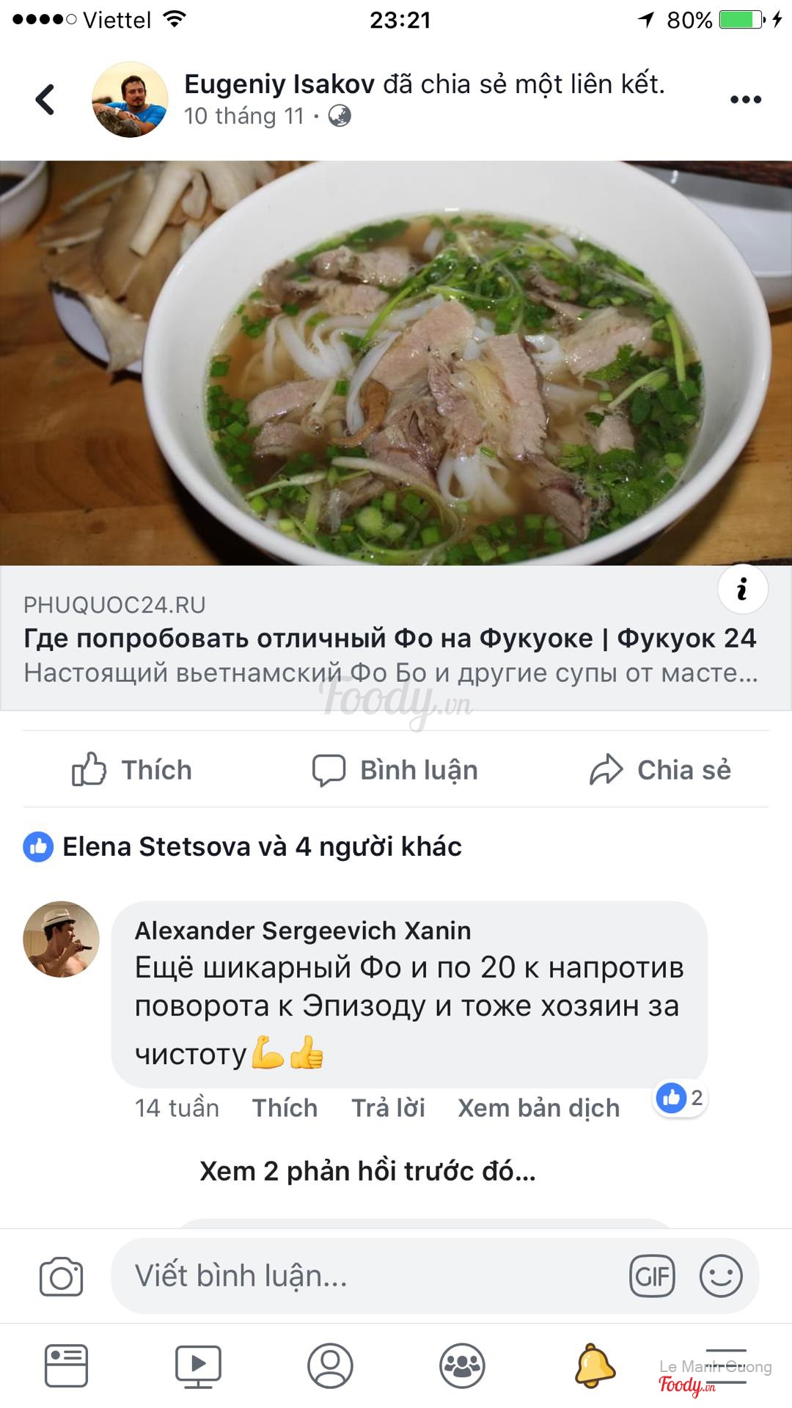Like the post with Thích button
The width and height of the screenshot is (792, 1408).
pos(131,770)
